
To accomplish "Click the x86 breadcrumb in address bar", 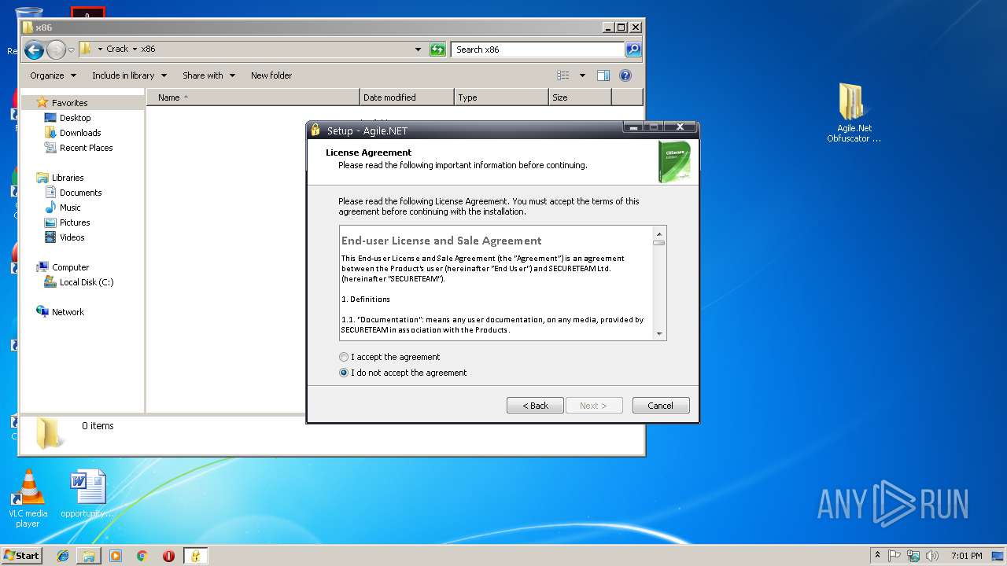I will 148,49.
